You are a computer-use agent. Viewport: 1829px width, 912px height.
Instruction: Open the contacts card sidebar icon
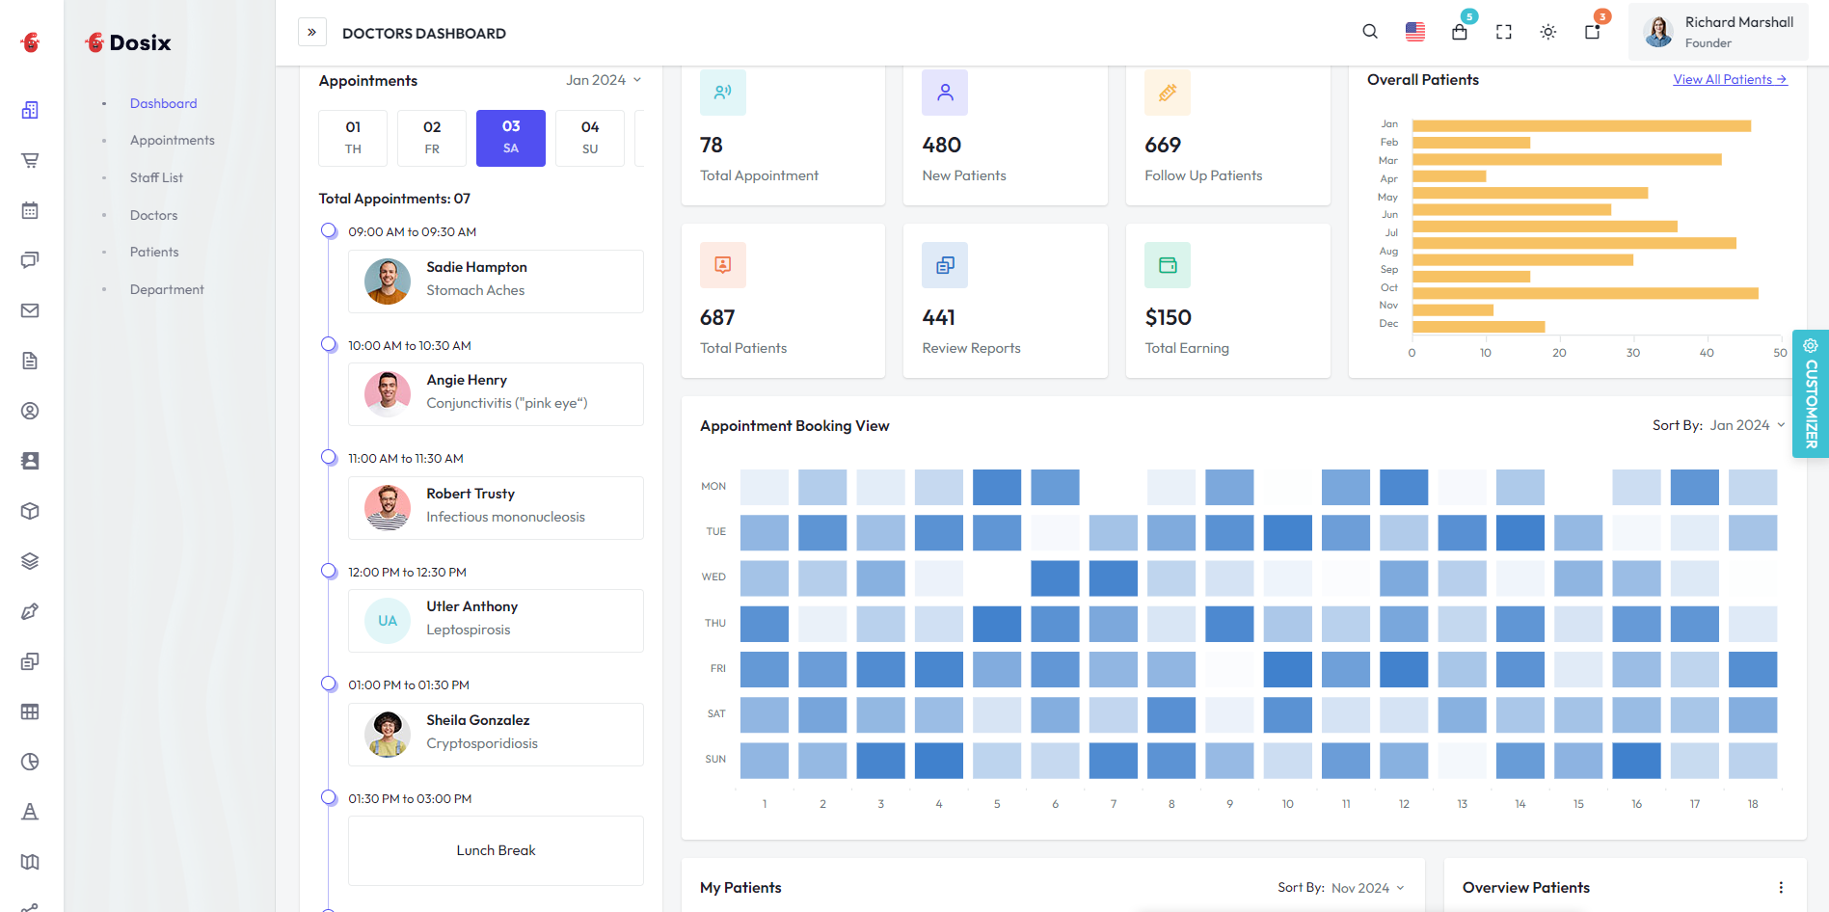tap(30, 461)
